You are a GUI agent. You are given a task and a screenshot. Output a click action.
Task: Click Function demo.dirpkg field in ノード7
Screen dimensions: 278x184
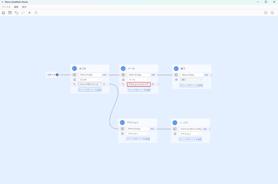pyautogui.click(x=190, y=129)
